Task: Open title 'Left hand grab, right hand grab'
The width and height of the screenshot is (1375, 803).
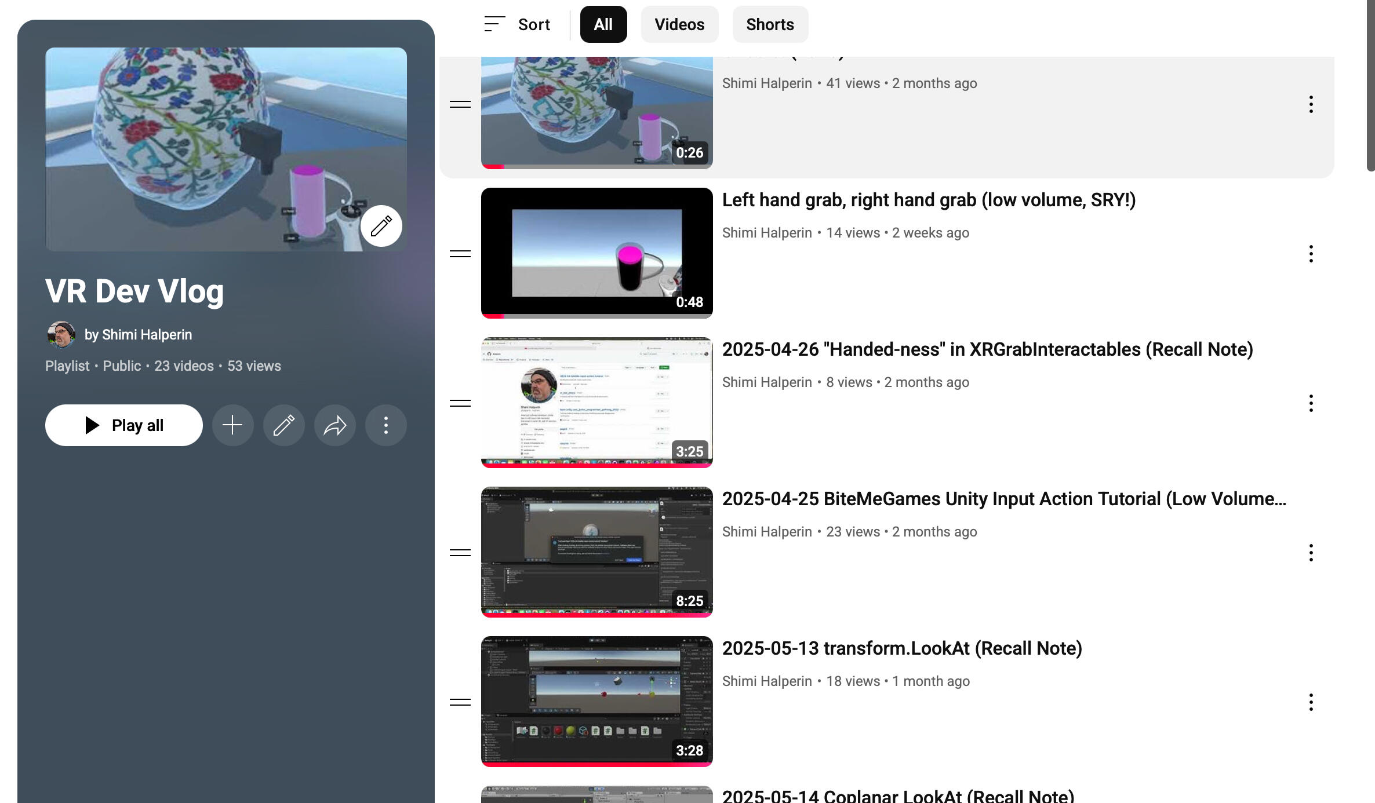Action: [929, 200]
